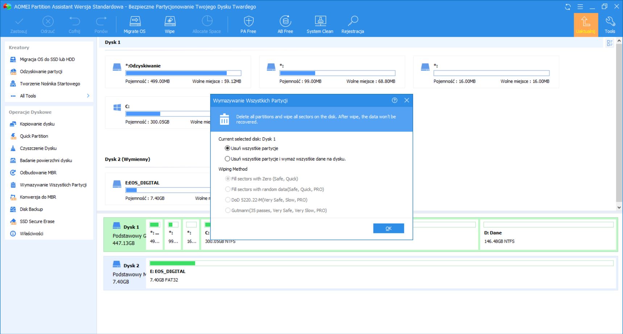This screenshot has width=623, height=334.
Task: Click scrollbar up arrow of disk list
Action: (619, 41)
